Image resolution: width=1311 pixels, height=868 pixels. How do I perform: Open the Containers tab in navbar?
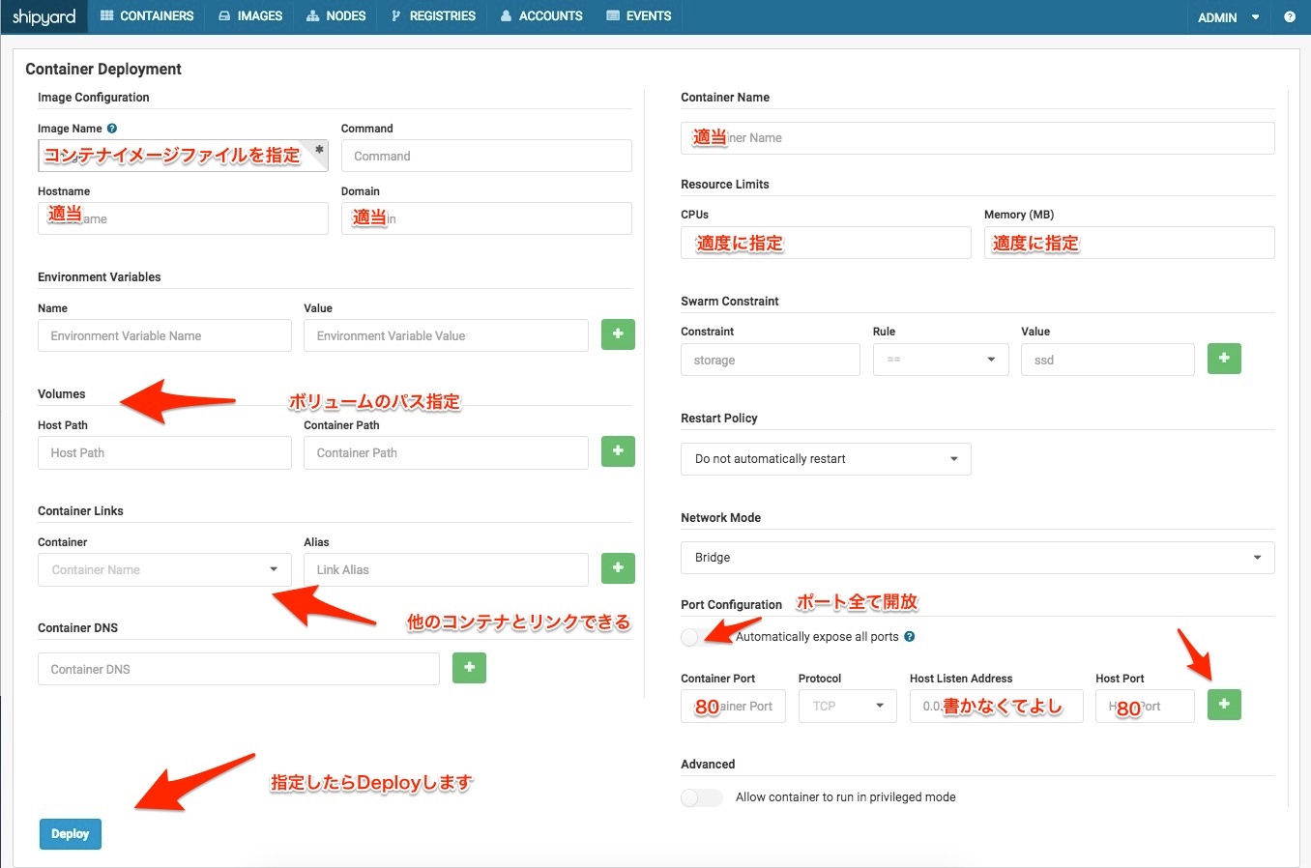click(147, 16)
